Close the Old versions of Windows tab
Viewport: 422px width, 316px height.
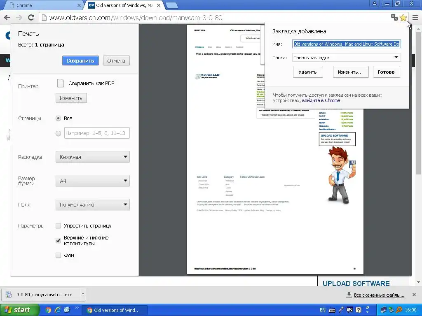pos(159,5)
